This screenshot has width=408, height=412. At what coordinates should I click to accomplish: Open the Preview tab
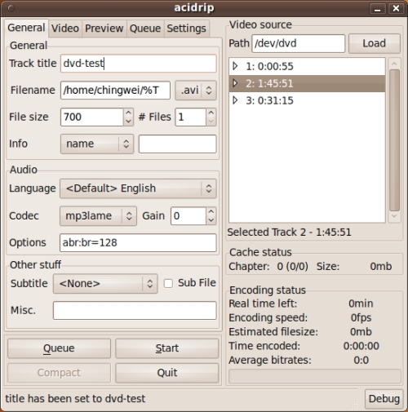click(104, 29)
